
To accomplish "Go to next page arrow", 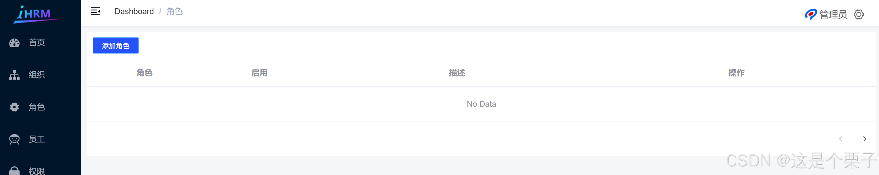I will pyautogui.click(x=865, y=139).
